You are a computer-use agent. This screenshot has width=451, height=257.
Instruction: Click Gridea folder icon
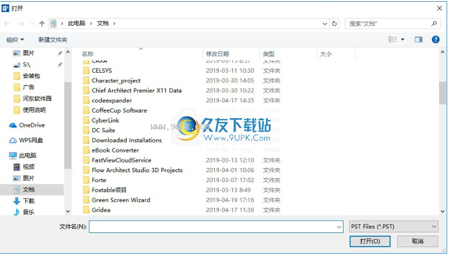pyautogui.click(x=86, y=210)
